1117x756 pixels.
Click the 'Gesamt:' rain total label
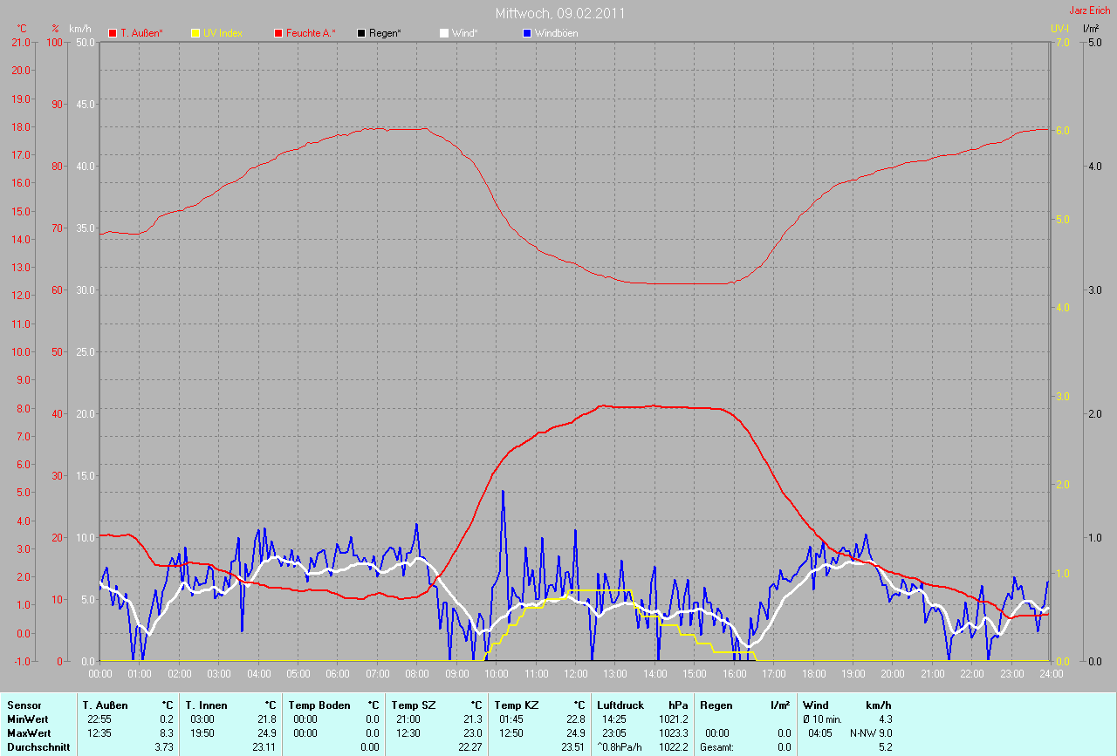(716, 747)
